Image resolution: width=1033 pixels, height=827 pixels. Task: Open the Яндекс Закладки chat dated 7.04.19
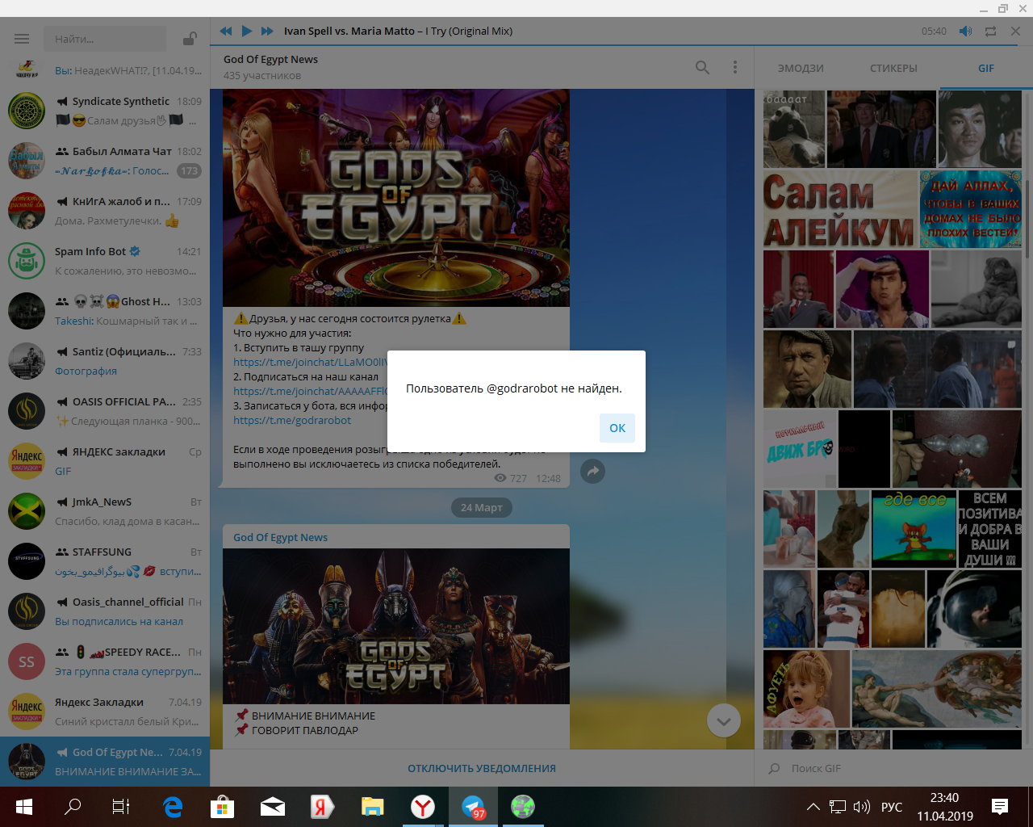105,712
